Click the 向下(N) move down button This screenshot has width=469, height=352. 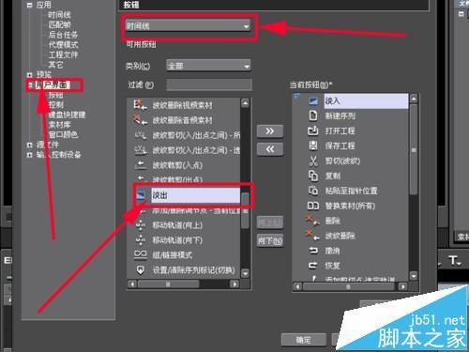click(270, 240)
